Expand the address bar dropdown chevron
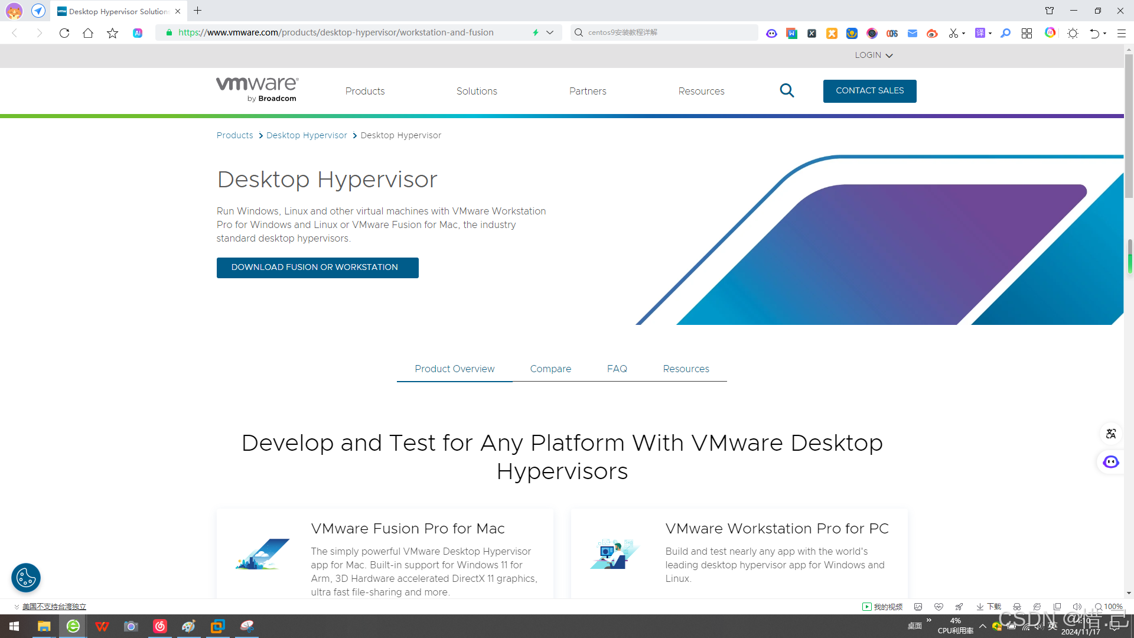Viewport: 1134px width, 638px height. click(x=550, y=32)
